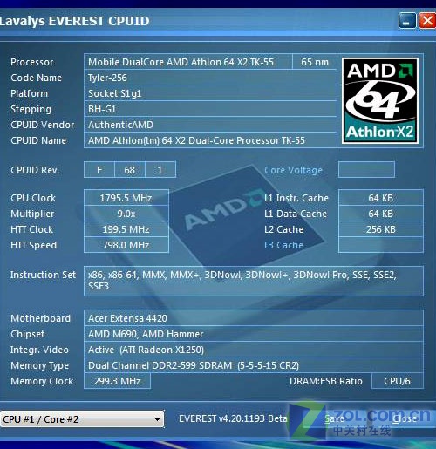Viewport: 436px width, 449px height.
Task: Click chipset AMD M690, AMD Hammer
Action: coord(254,334)
